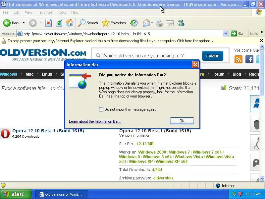Select the Linux nav tab
This screenshot has height=199, width=265.
(x=47, y=74)
